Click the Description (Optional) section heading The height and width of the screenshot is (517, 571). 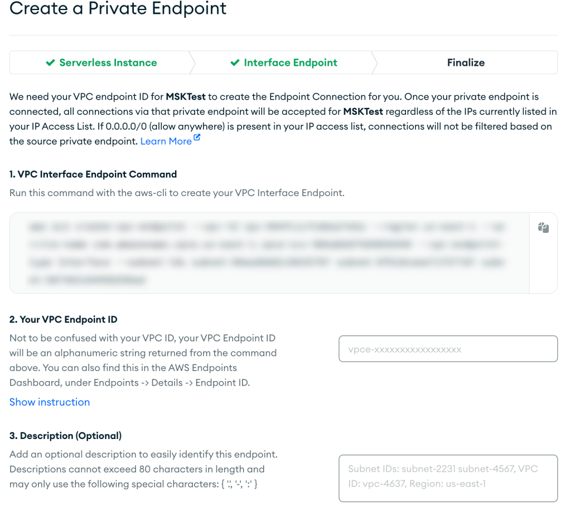(65, 435)
